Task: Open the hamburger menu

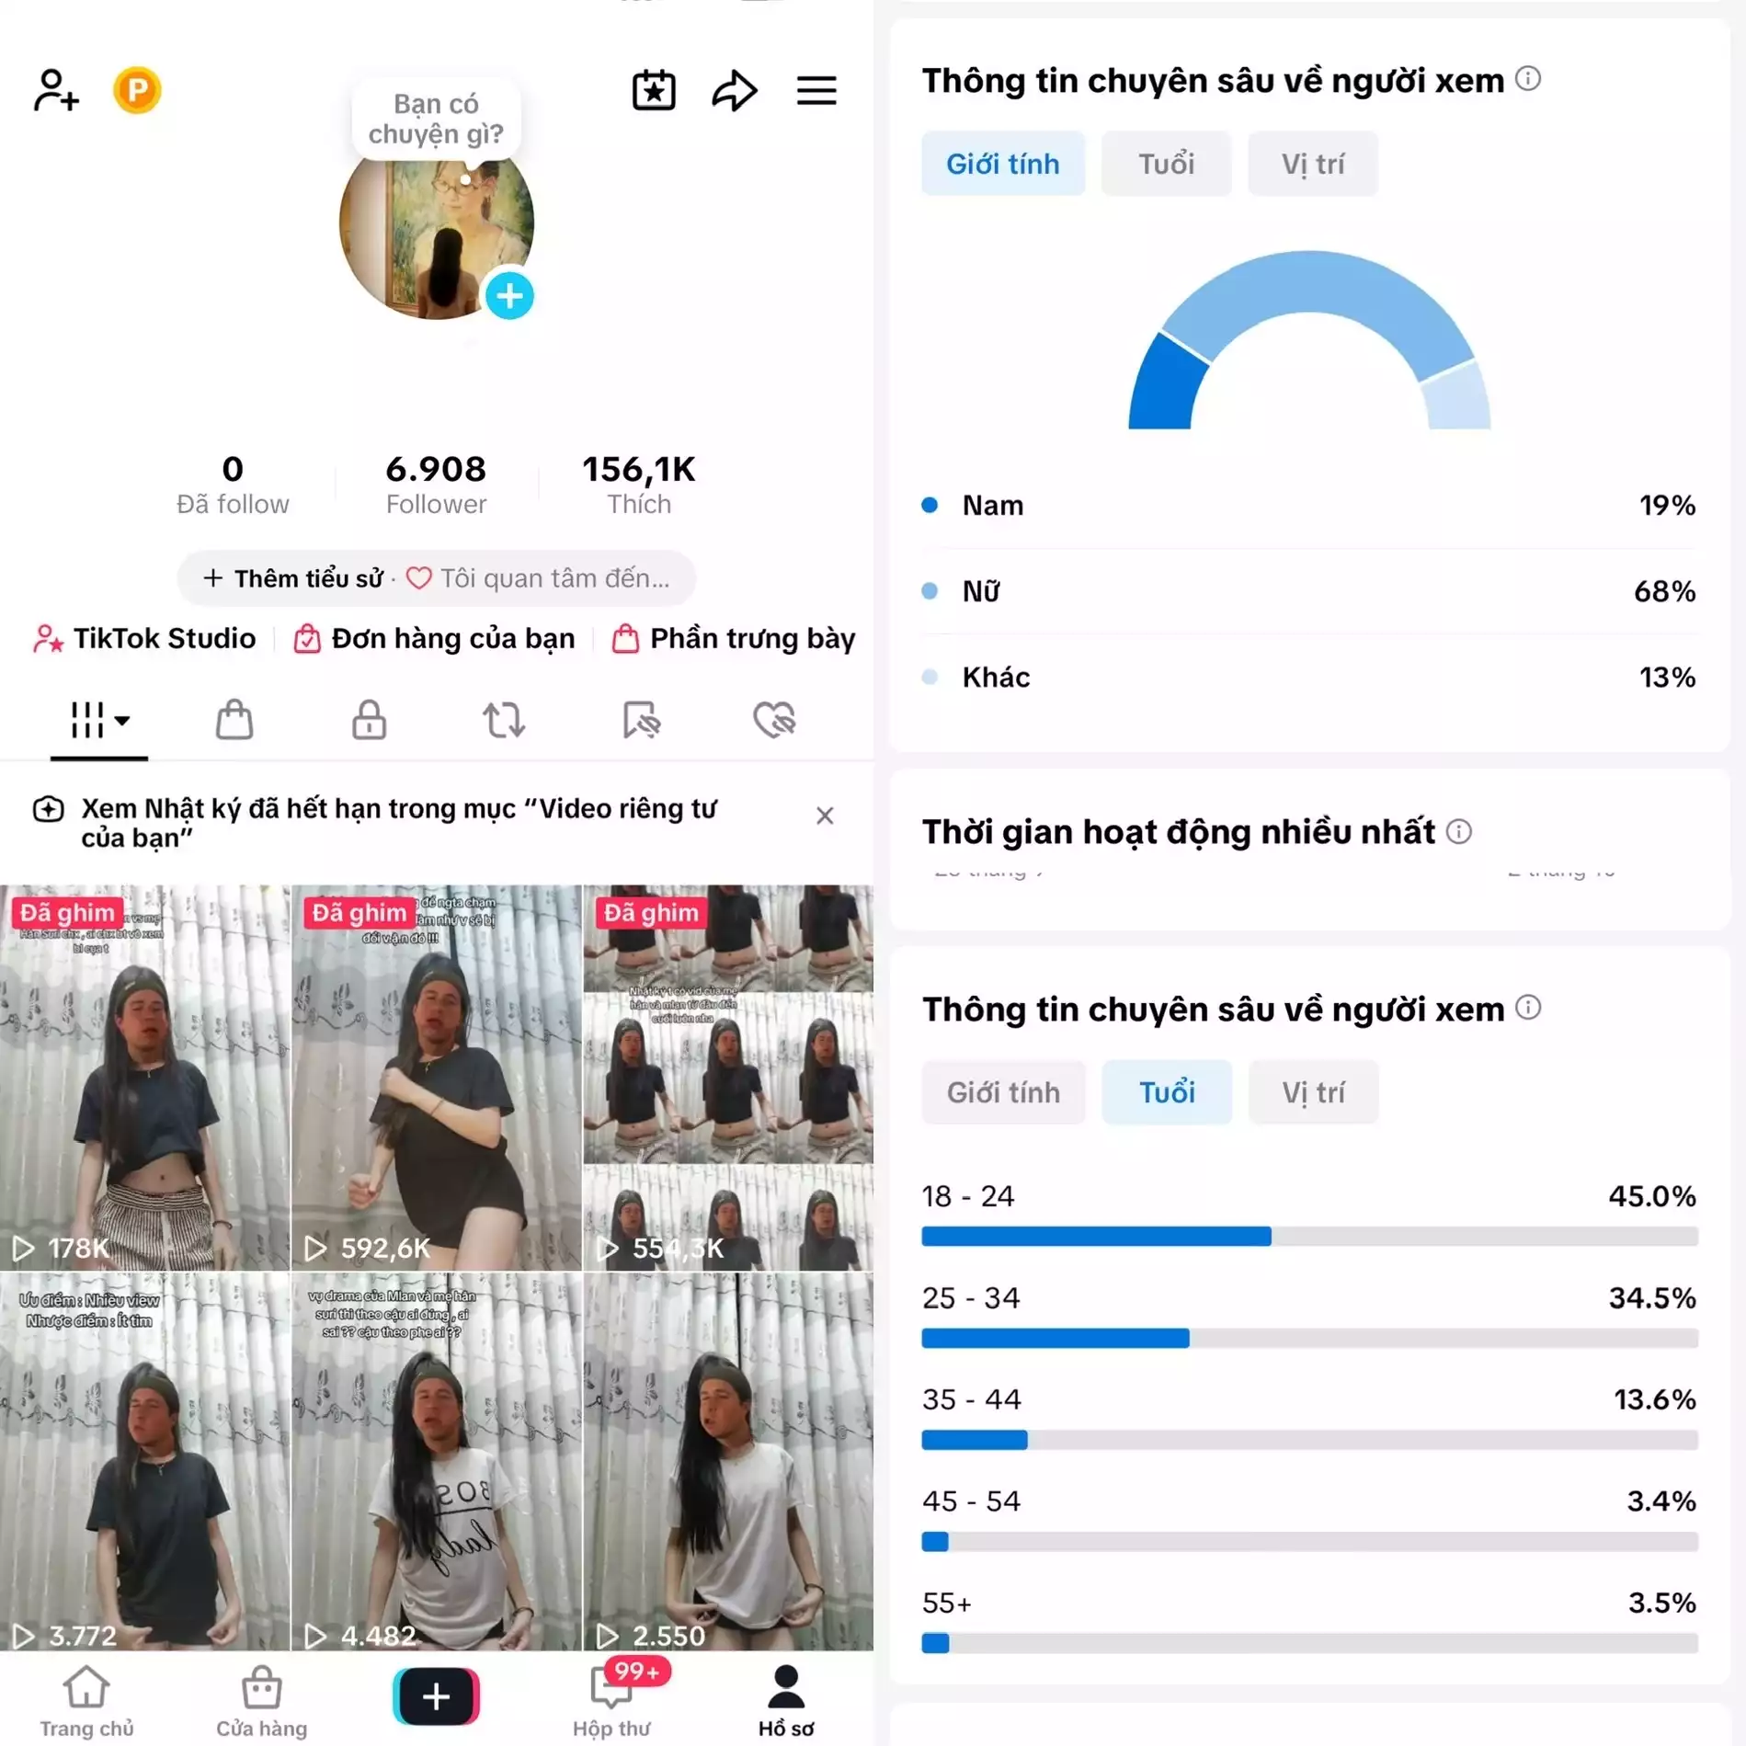Action: pyautogui.click(x=816, y=90)
